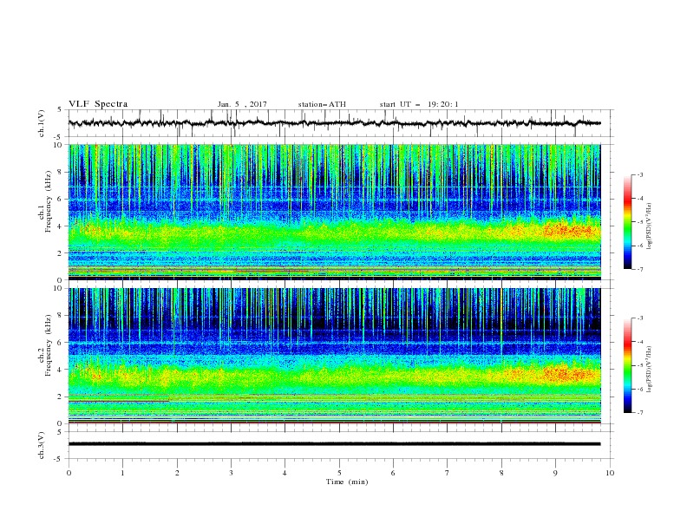Select the date text "Jan. 5 , 2017"

pyautogui.click(x=242, y=104)
